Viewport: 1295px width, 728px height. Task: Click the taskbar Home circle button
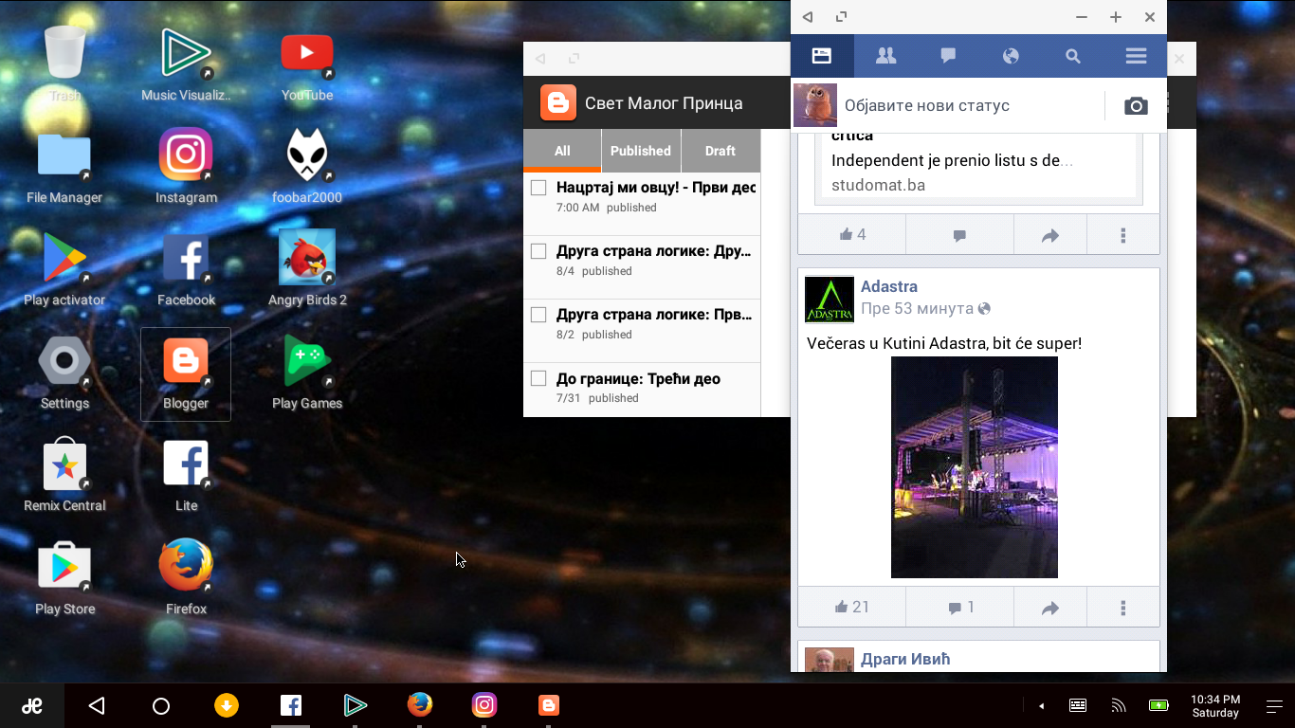(161, 705)
